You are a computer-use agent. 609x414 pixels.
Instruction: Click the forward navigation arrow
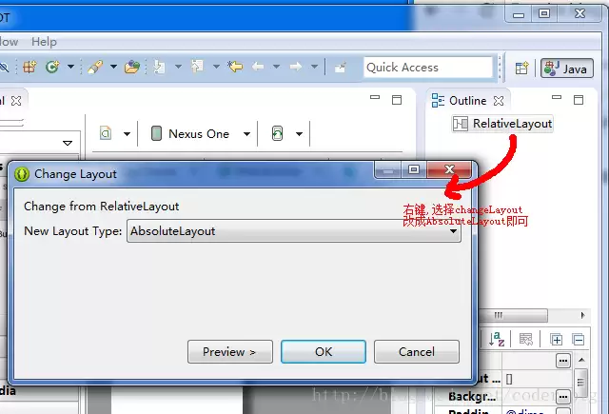pos(296,67)
